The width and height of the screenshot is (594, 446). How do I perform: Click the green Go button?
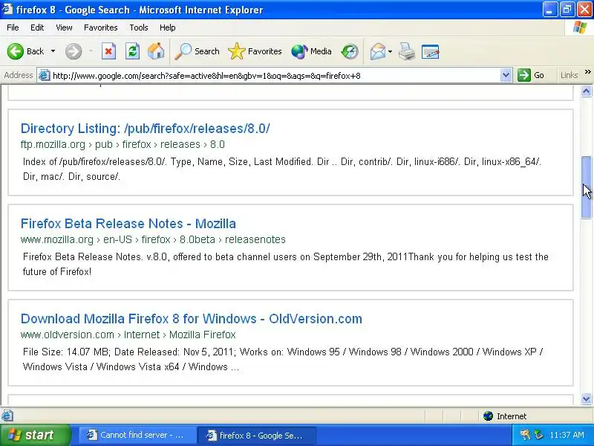531,75
